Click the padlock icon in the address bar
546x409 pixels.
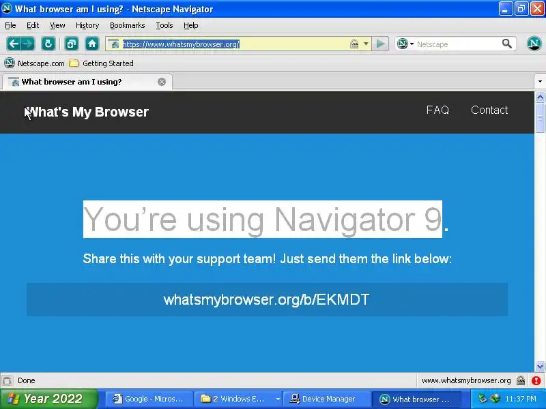[x=354, y=44]
